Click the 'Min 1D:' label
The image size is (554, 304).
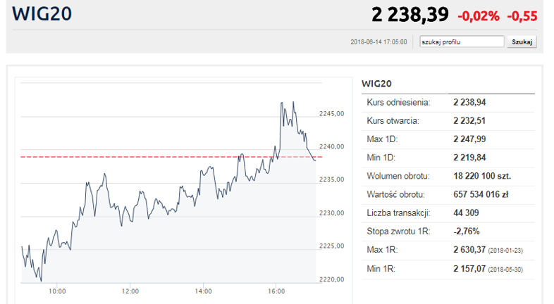pyautogui.click(x=381, y=158)
